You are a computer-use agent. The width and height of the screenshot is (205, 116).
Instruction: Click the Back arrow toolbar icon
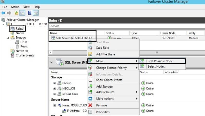(x=3, y=13)
